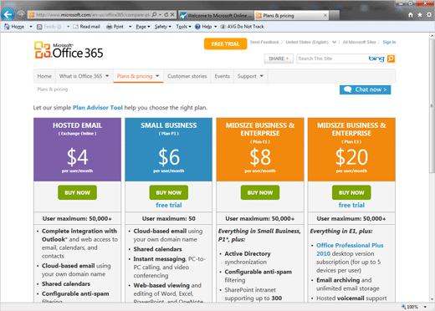The width and height of the screenshot is (435, 311).
Task: Open Office Professional Plus 2010 link
Action: click(350, 249)
